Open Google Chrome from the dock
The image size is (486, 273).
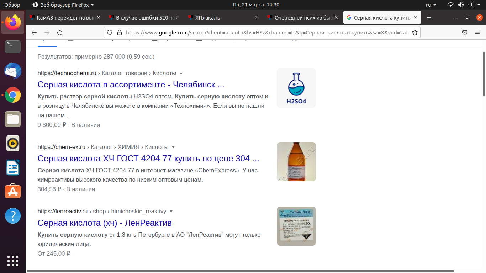[13, 95]
